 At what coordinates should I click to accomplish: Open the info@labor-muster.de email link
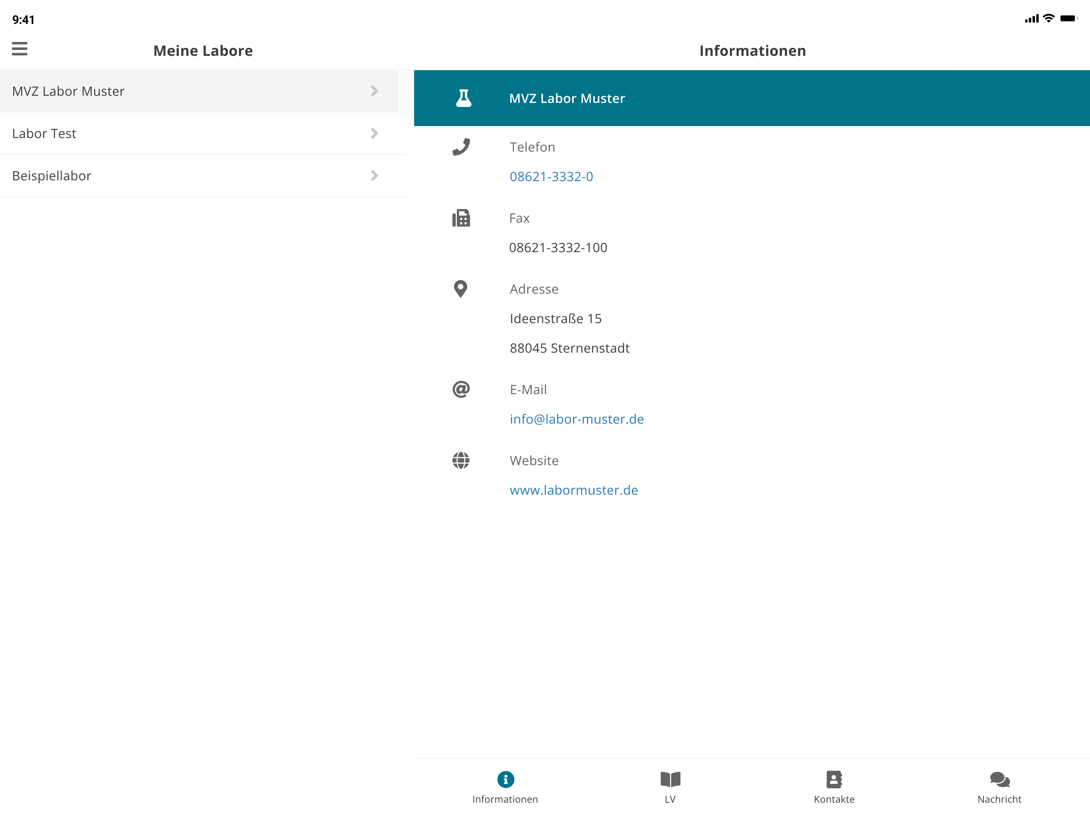[577, 419]
